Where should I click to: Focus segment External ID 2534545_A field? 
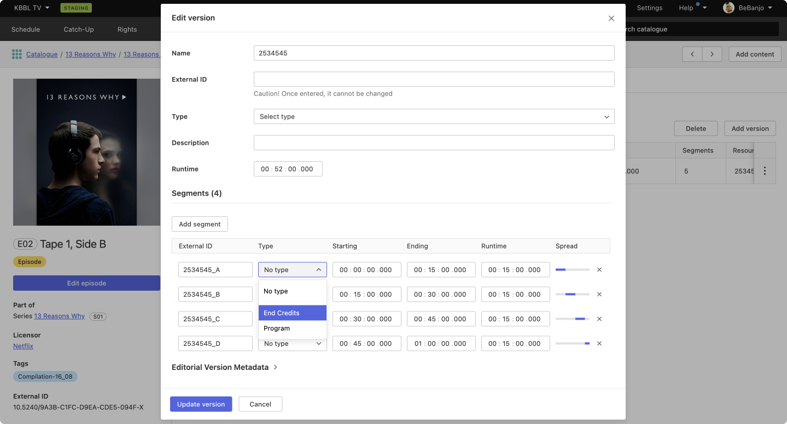[215, 270]
